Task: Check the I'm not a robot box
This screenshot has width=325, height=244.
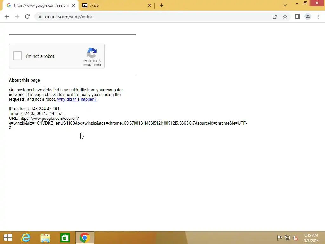Action: pos(17,56)
